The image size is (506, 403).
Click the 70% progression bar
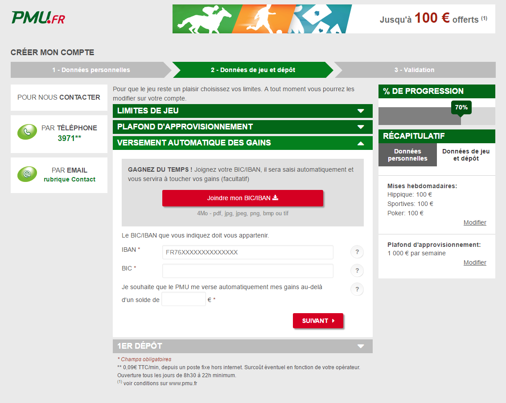(x=461, y=107)
